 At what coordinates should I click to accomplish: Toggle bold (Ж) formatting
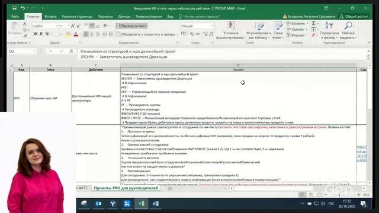[36, 34]
